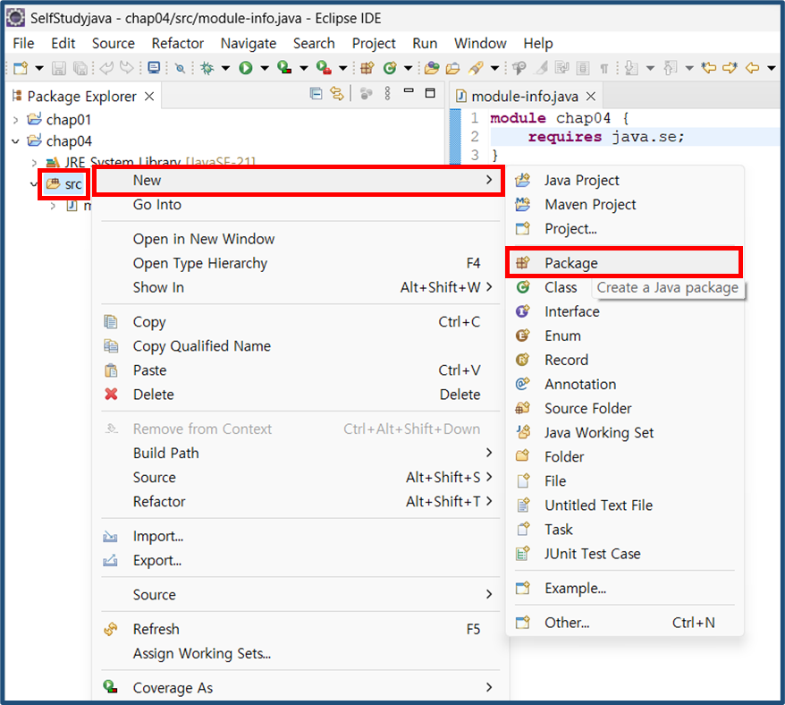Click the Search flashlight toolbar icon
785x705 pixels.
[476, 68]
